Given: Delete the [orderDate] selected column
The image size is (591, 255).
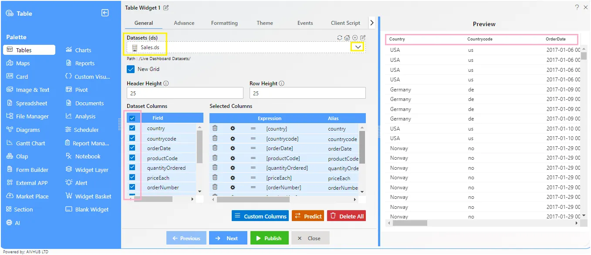Looking at the screenshot, I should click(x=215, y=148).
